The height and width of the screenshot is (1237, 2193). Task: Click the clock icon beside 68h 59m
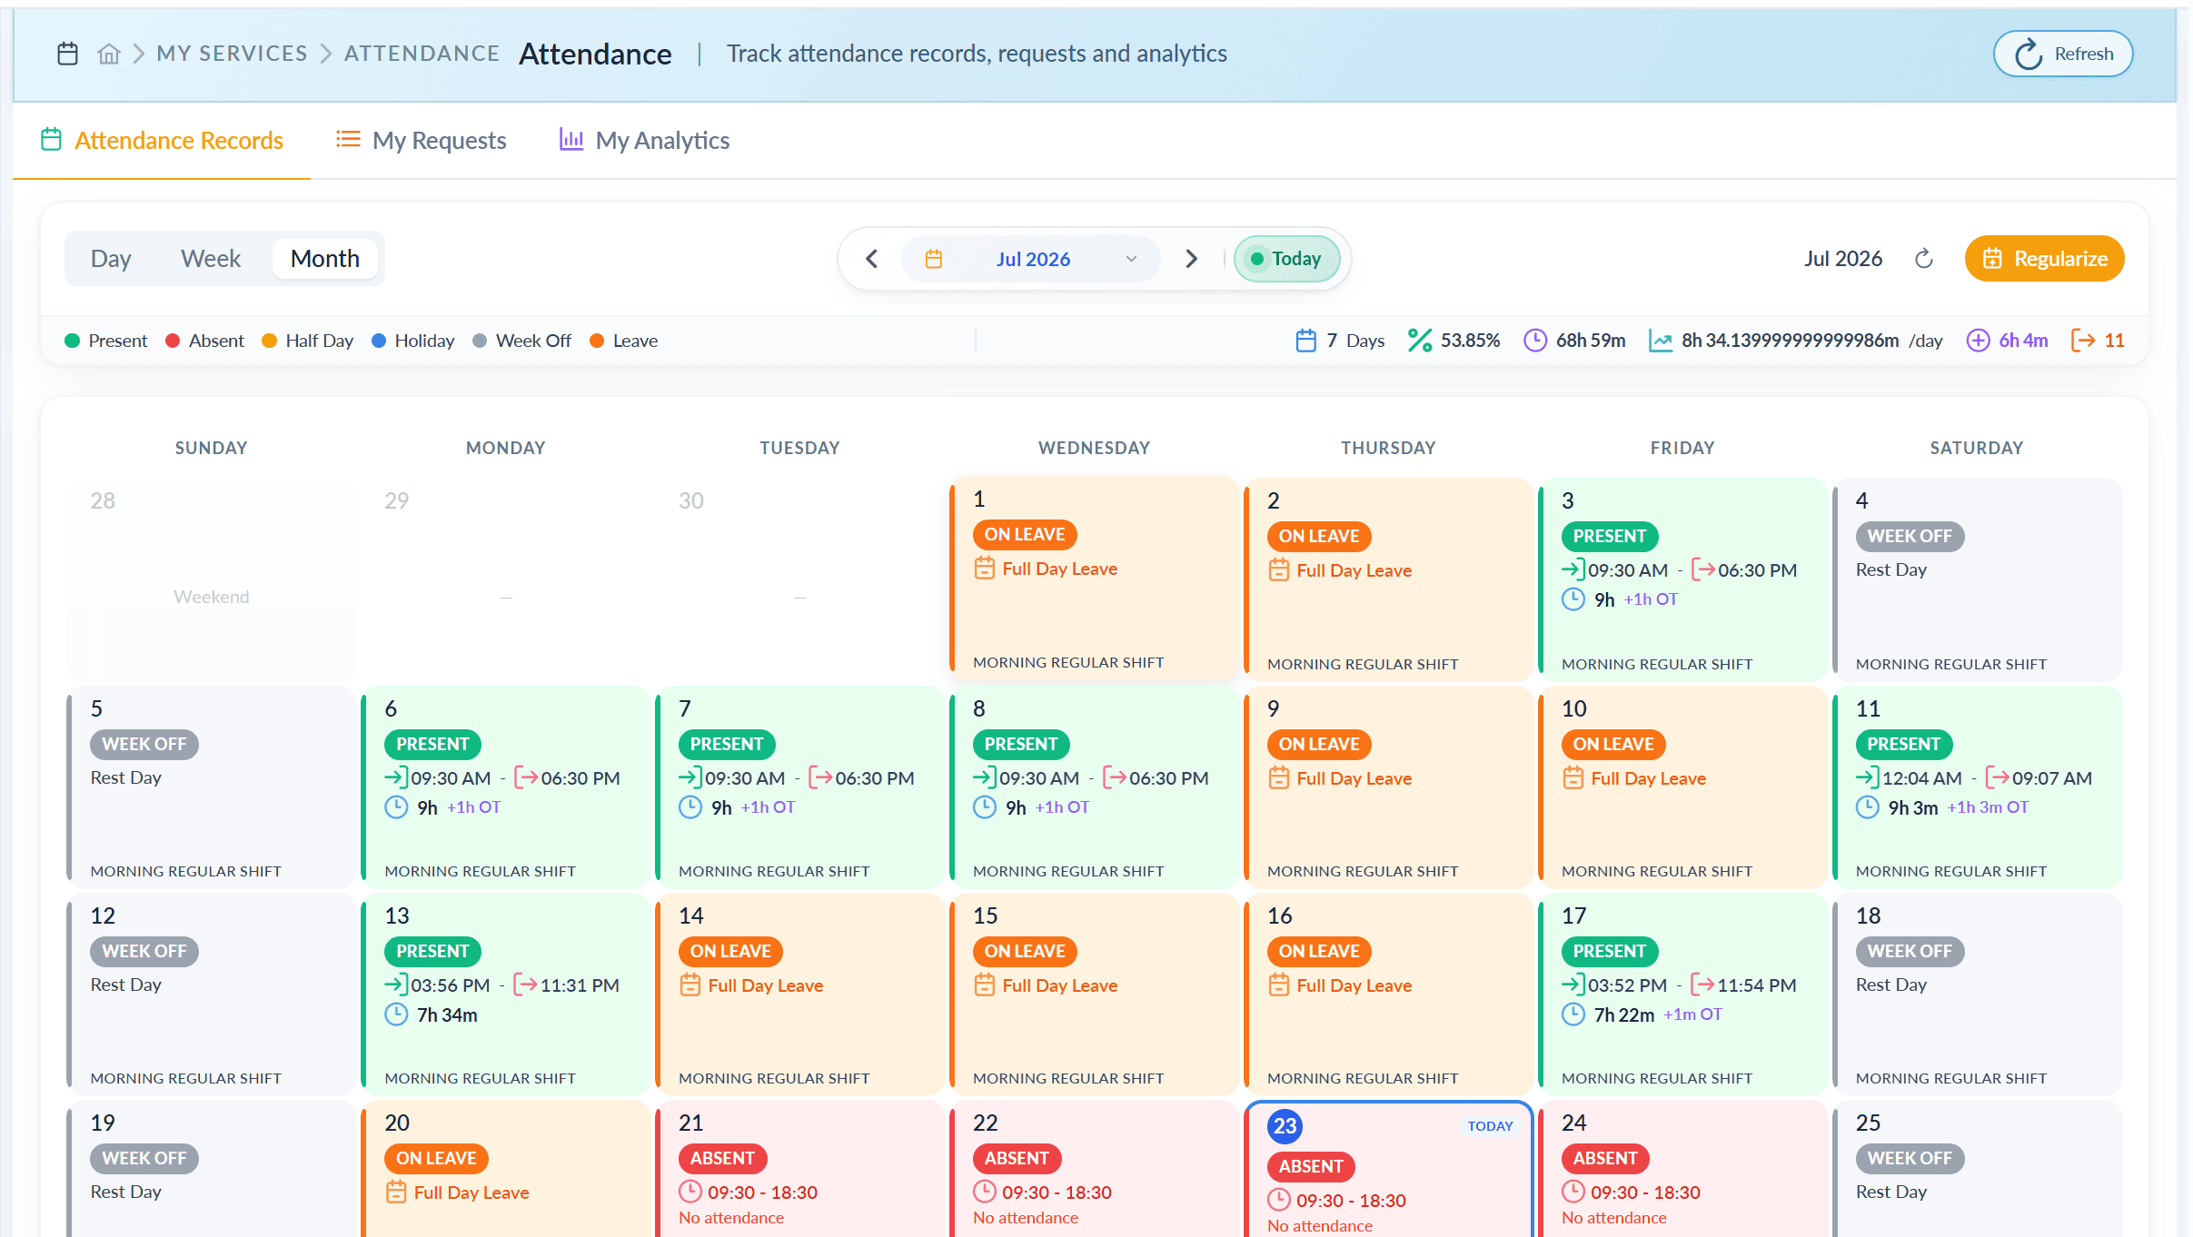pyautogui.click(x=1534, y=341)
